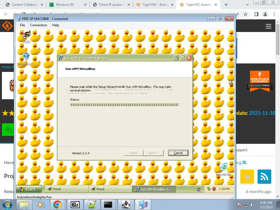
Task: Click the SourceForge logo
Action: (x=7, y=26)
